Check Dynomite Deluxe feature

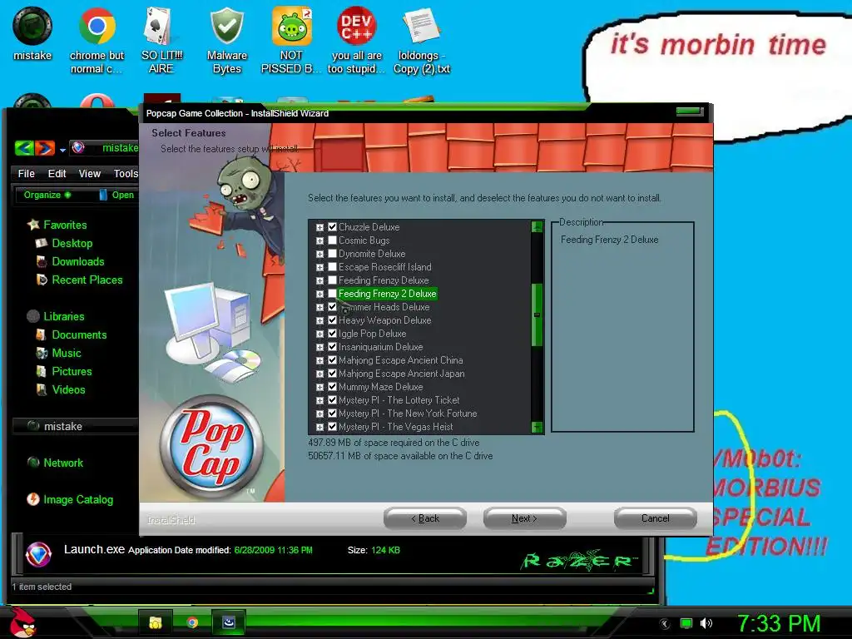tap(332, 253)
